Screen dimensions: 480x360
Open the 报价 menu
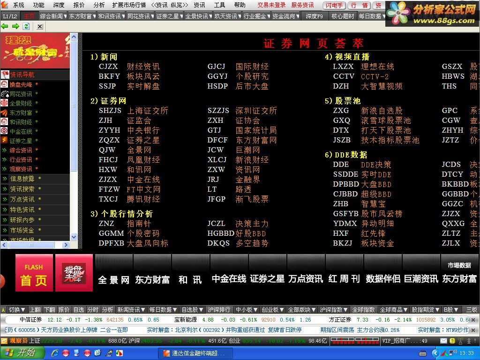coord(79,5)
